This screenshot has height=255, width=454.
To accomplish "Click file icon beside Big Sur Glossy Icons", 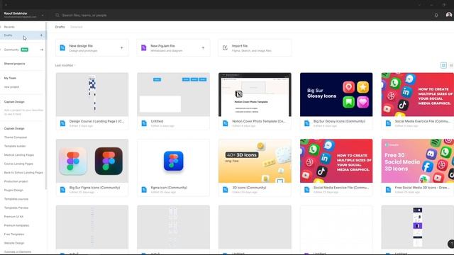I will (x=307, y=123).
